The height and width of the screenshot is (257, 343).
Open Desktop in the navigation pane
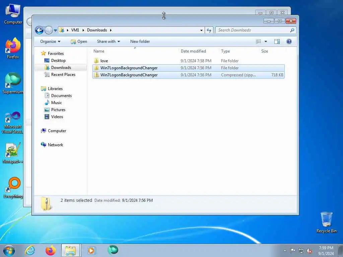(x=58, y=60)
